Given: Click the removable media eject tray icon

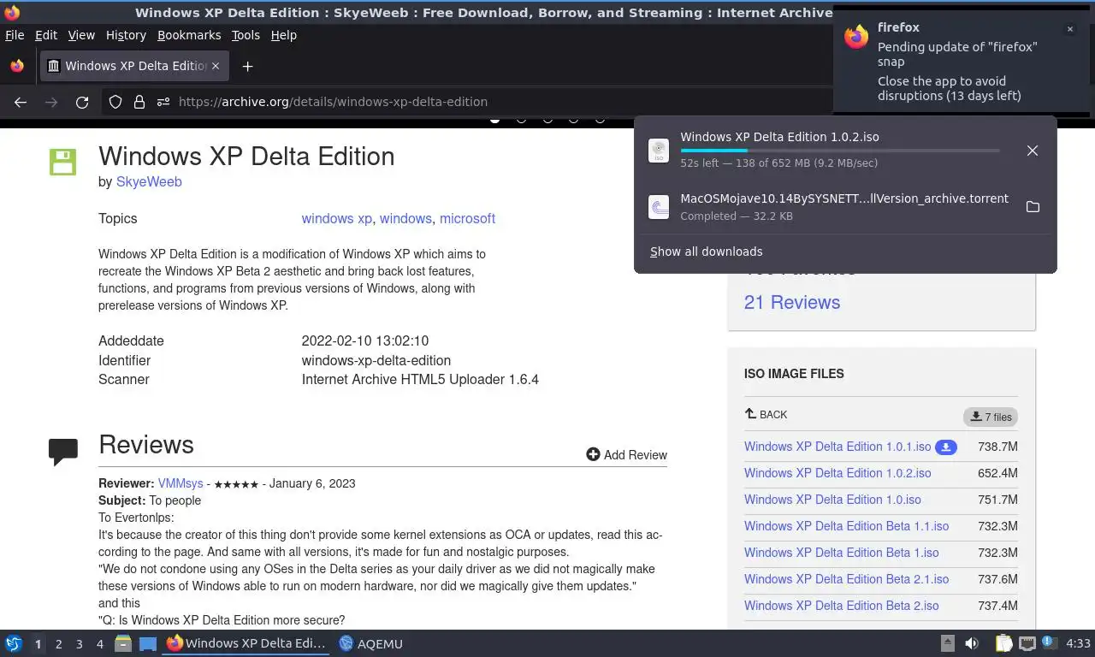Looking at the screenshot, I should point(948,643).
